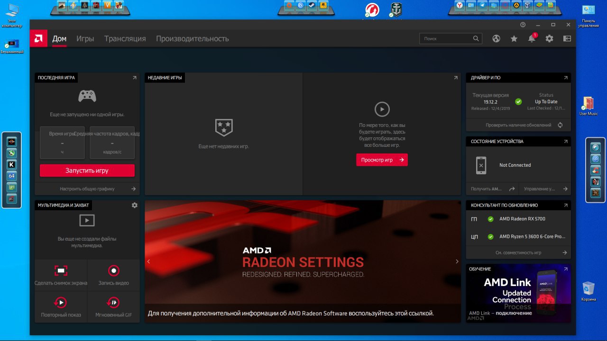Image resolution: width=607 pixels, height=341 pixels.
Task: Open Настроить общую графику link
Action: (87, 188)
